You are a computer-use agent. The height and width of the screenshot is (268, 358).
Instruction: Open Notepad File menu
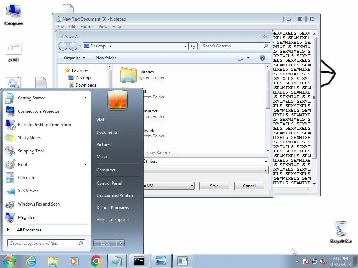click(x=60, y=27)
